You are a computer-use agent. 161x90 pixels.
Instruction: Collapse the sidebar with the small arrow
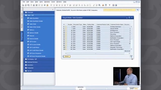pos(53,9)
